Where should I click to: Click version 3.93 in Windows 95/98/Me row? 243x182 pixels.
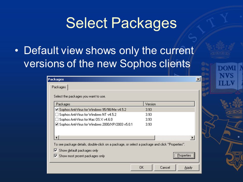click(149, 110)
